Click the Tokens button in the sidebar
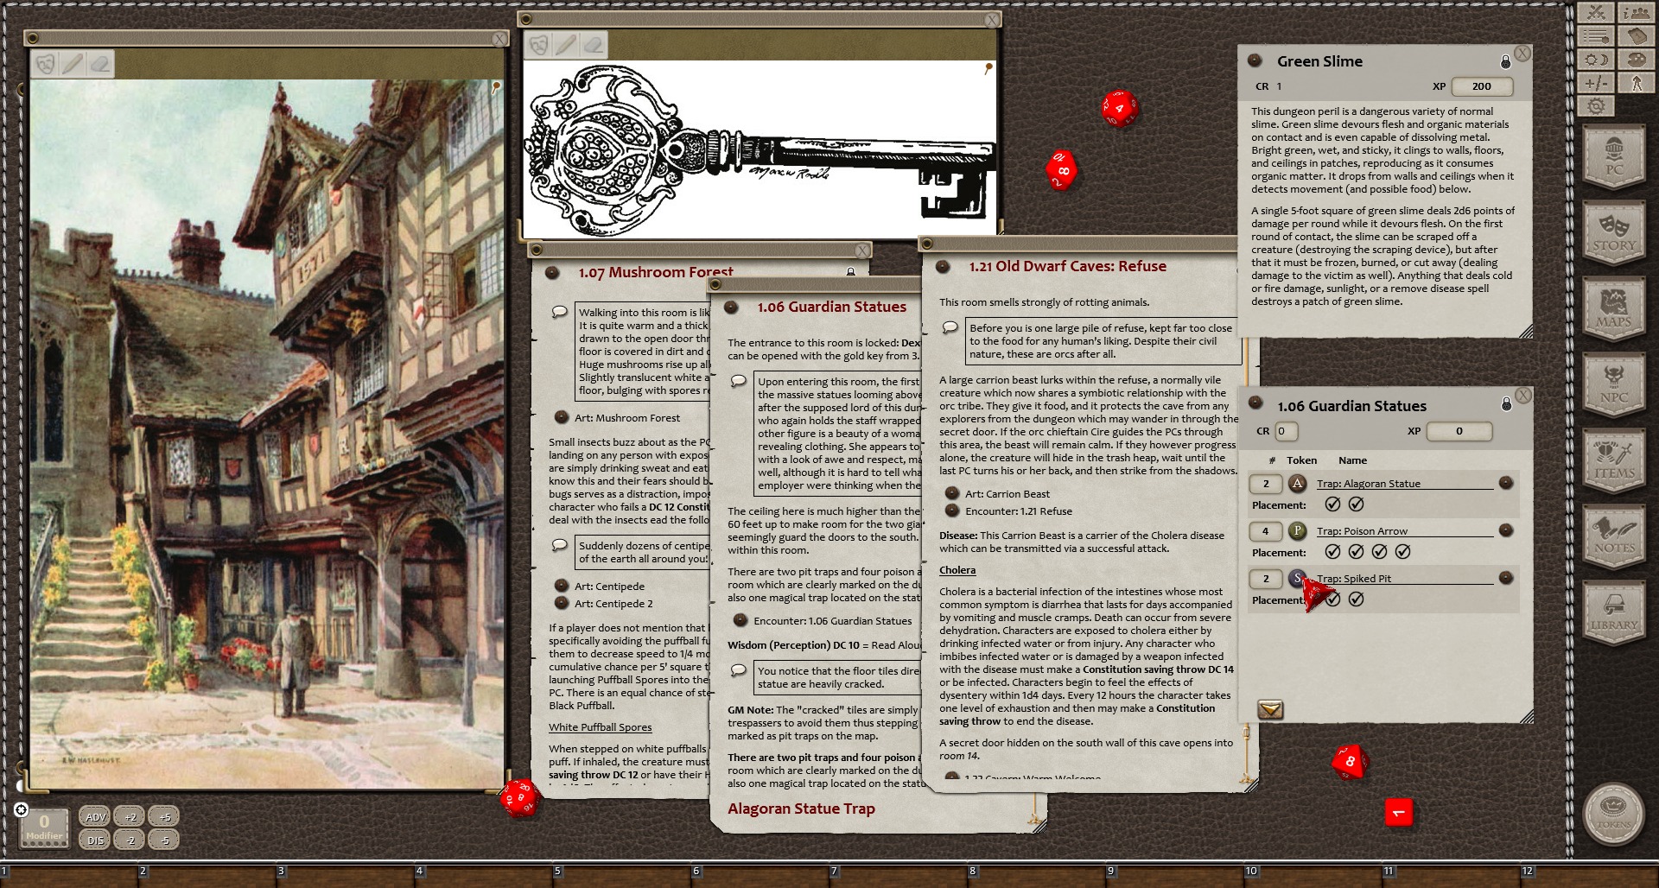 coord(1613,813)
